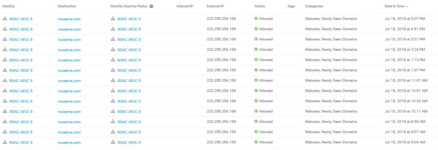Image resolution: width=438 pixels, height=150 pixels.
Task: Open the rousema.com destination link in the 5:07 PM row
Action: pos(69,19)
